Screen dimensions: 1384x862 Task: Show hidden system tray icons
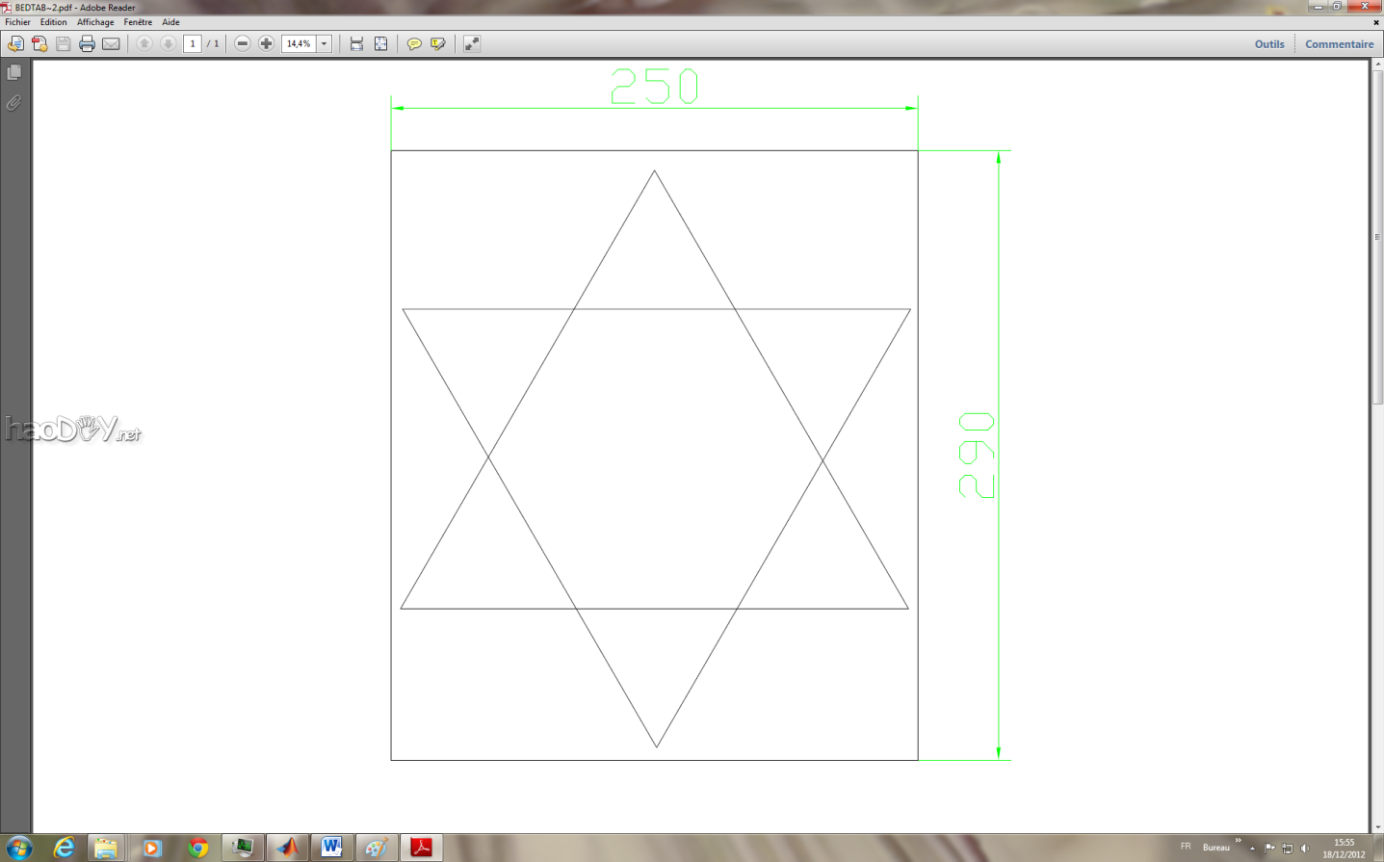[1252, 849]
